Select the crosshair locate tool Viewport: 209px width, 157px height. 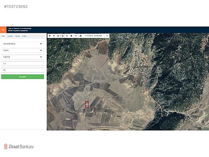tap(63, 36)
